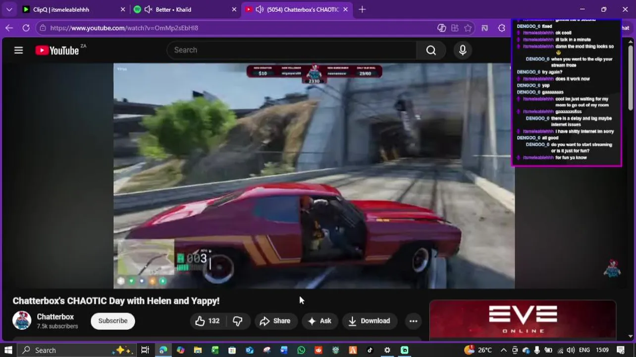The height and width of the screenshot is (357, 636).
Task: Go back in the browser
Action: click(9, 28)
